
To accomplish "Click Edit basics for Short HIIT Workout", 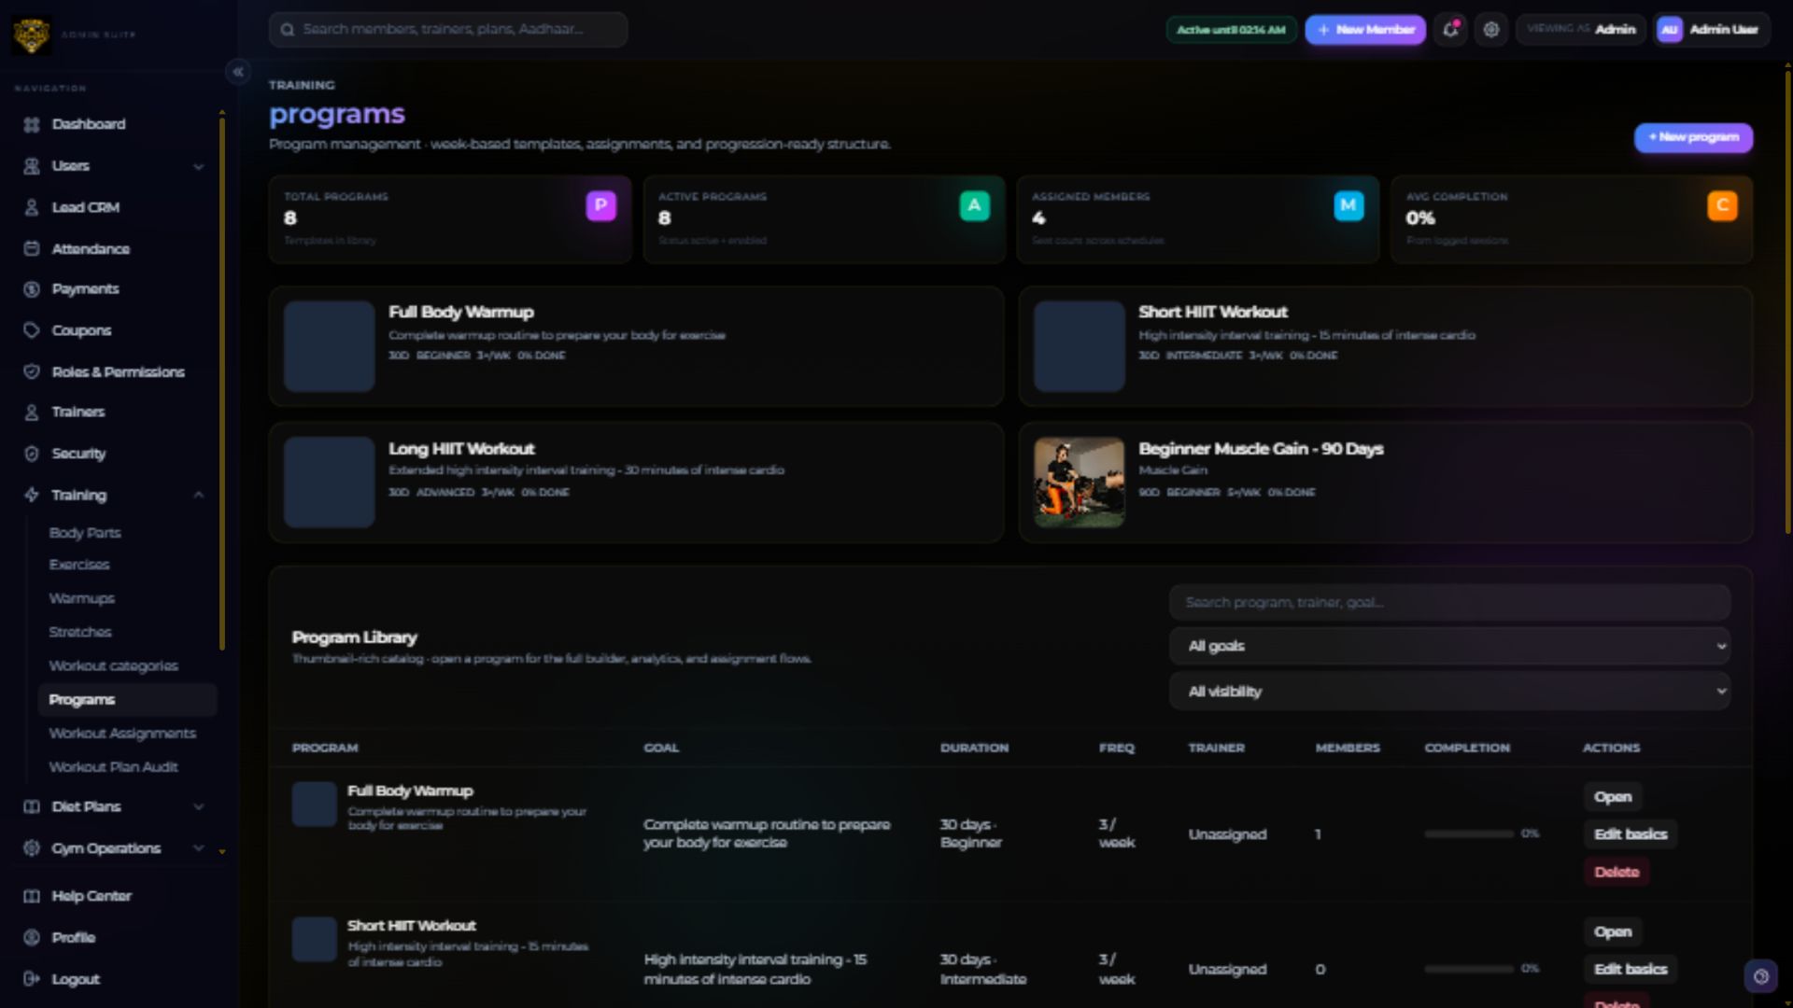I will (1631, 969).
